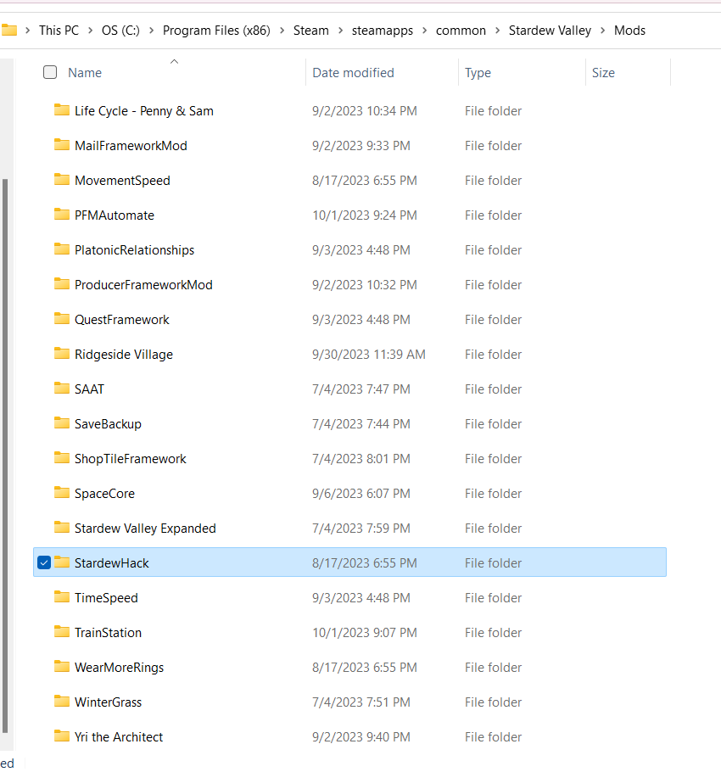Select the Ridgeside Village folder name
Viewport: 721px width, 772px height.
pyautogui.click(x=124, y=355)
